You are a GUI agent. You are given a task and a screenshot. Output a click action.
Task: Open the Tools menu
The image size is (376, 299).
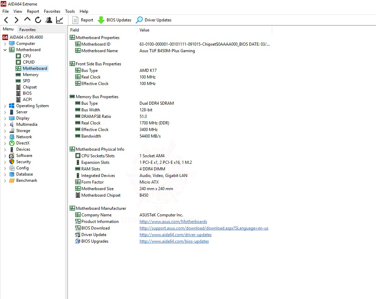[70, 11]
